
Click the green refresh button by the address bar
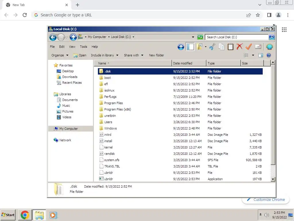200,37
